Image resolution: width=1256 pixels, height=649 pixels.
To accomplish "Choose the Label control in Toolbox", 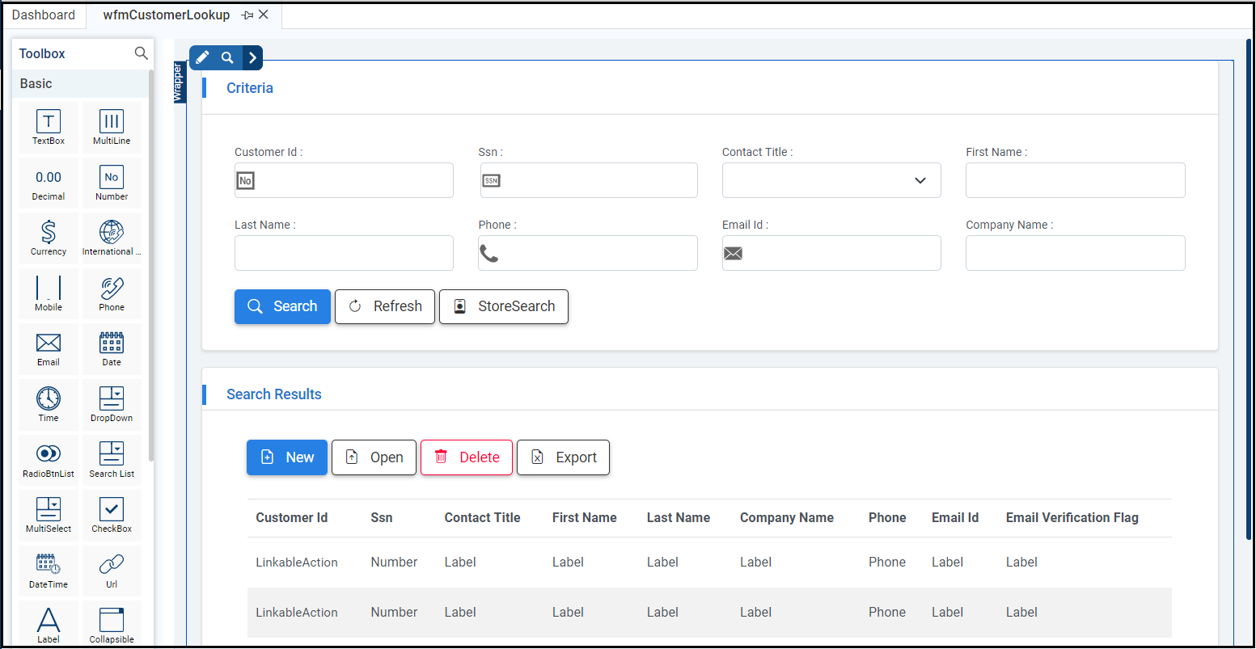I will click(x=49, y=625).
